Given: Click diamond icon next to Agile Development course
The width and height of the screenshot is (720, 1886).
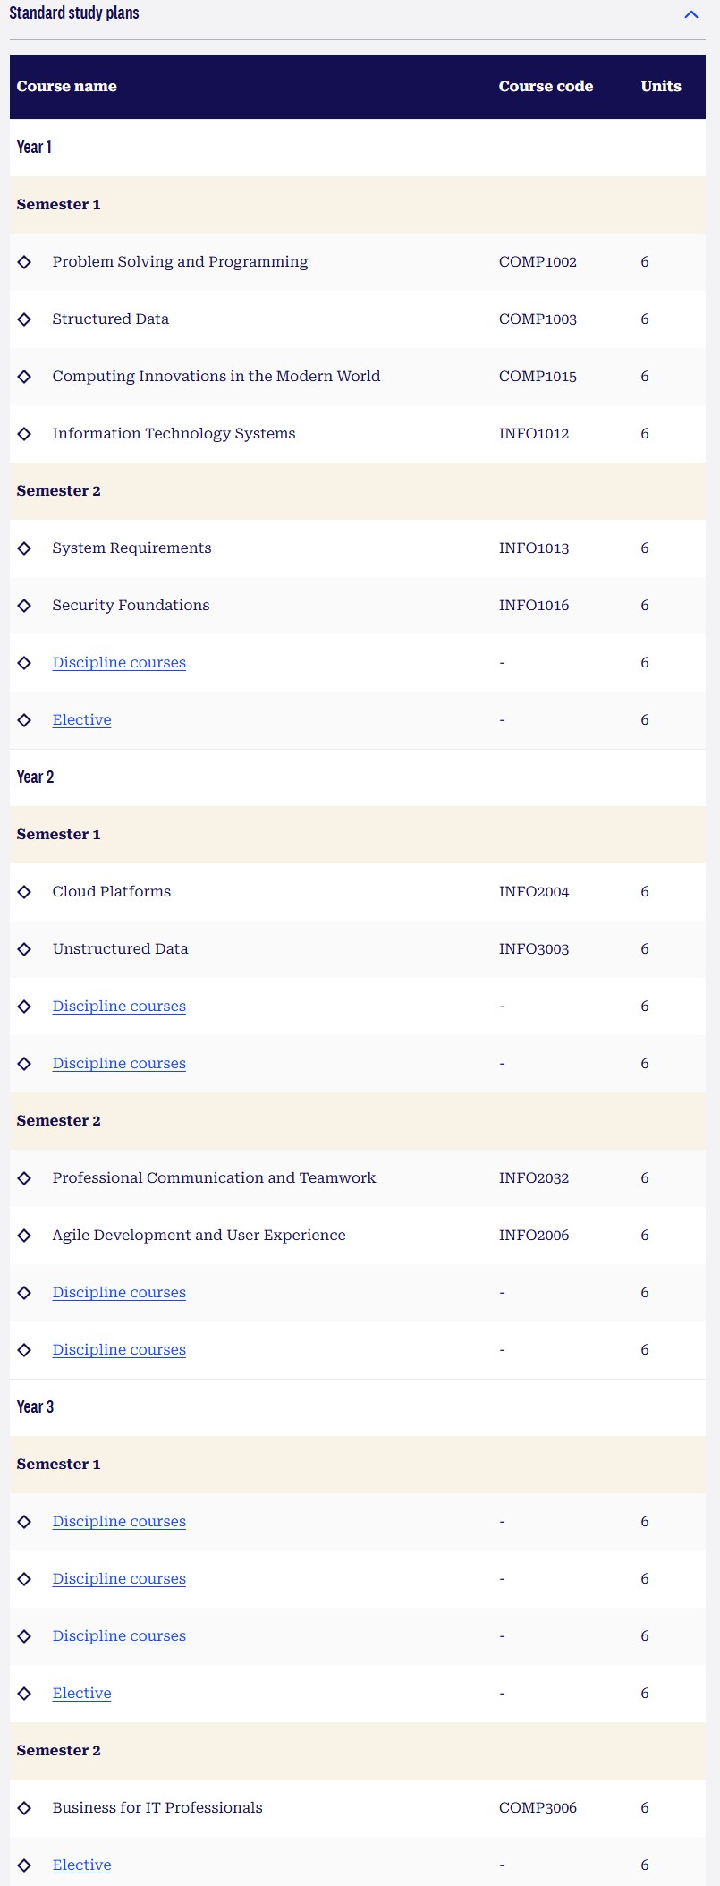Looking at the screenshot, I should click(24, 1236).
